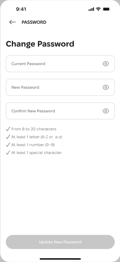
Task: Show the Current Password text
Action: pos(106,64)
